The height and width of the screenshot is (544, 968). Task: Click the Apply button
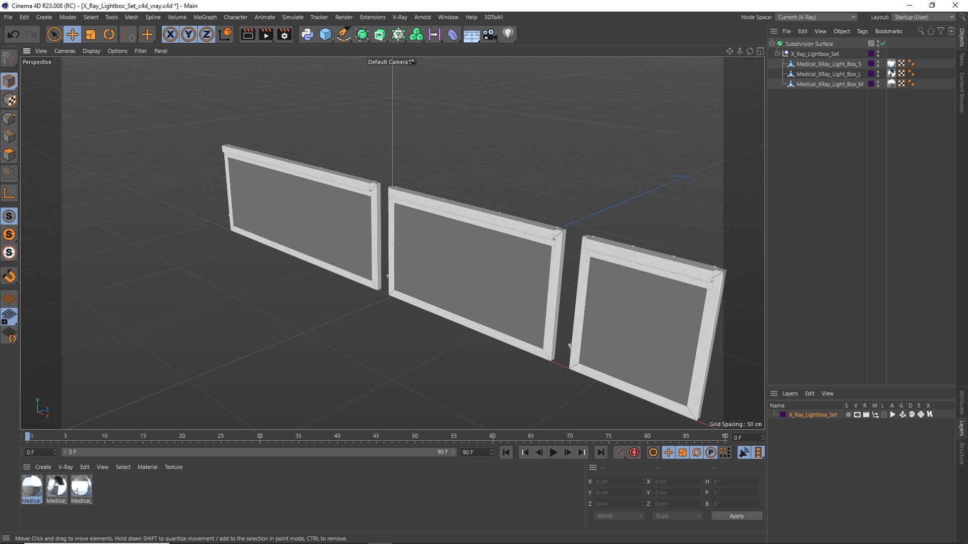(x=737, y=516)
